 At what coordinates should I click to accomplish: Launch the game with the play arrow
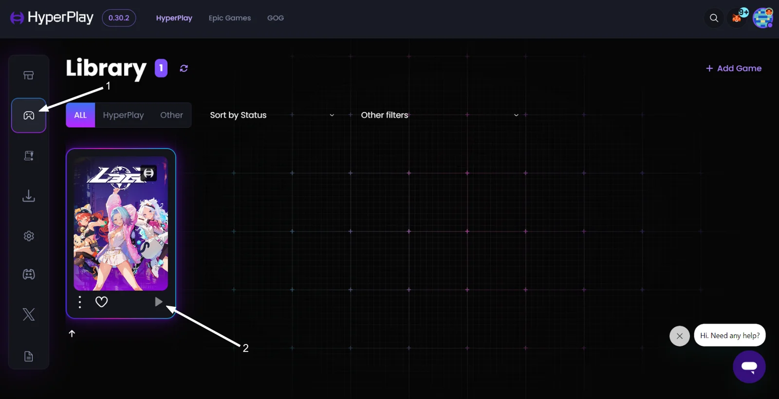tap(158, 302)
